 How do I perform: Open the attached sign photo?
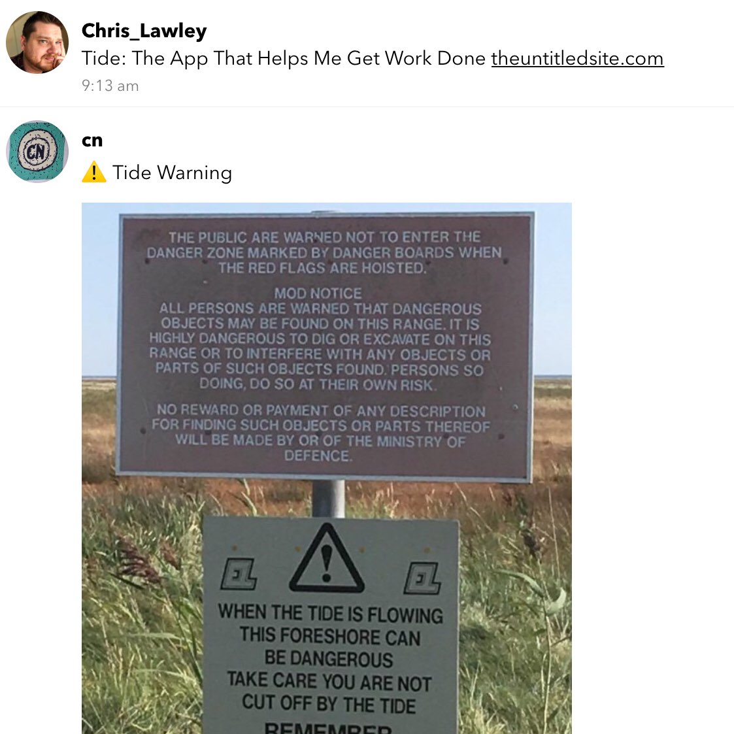coord(327,468)
